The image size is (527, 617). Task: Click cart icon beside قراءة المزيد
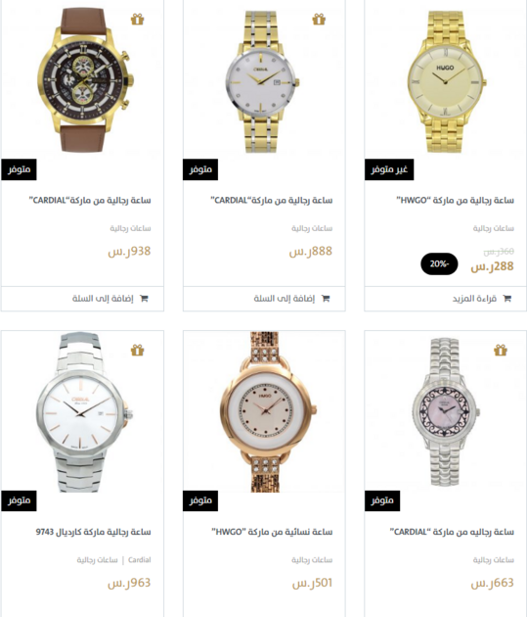507,299
